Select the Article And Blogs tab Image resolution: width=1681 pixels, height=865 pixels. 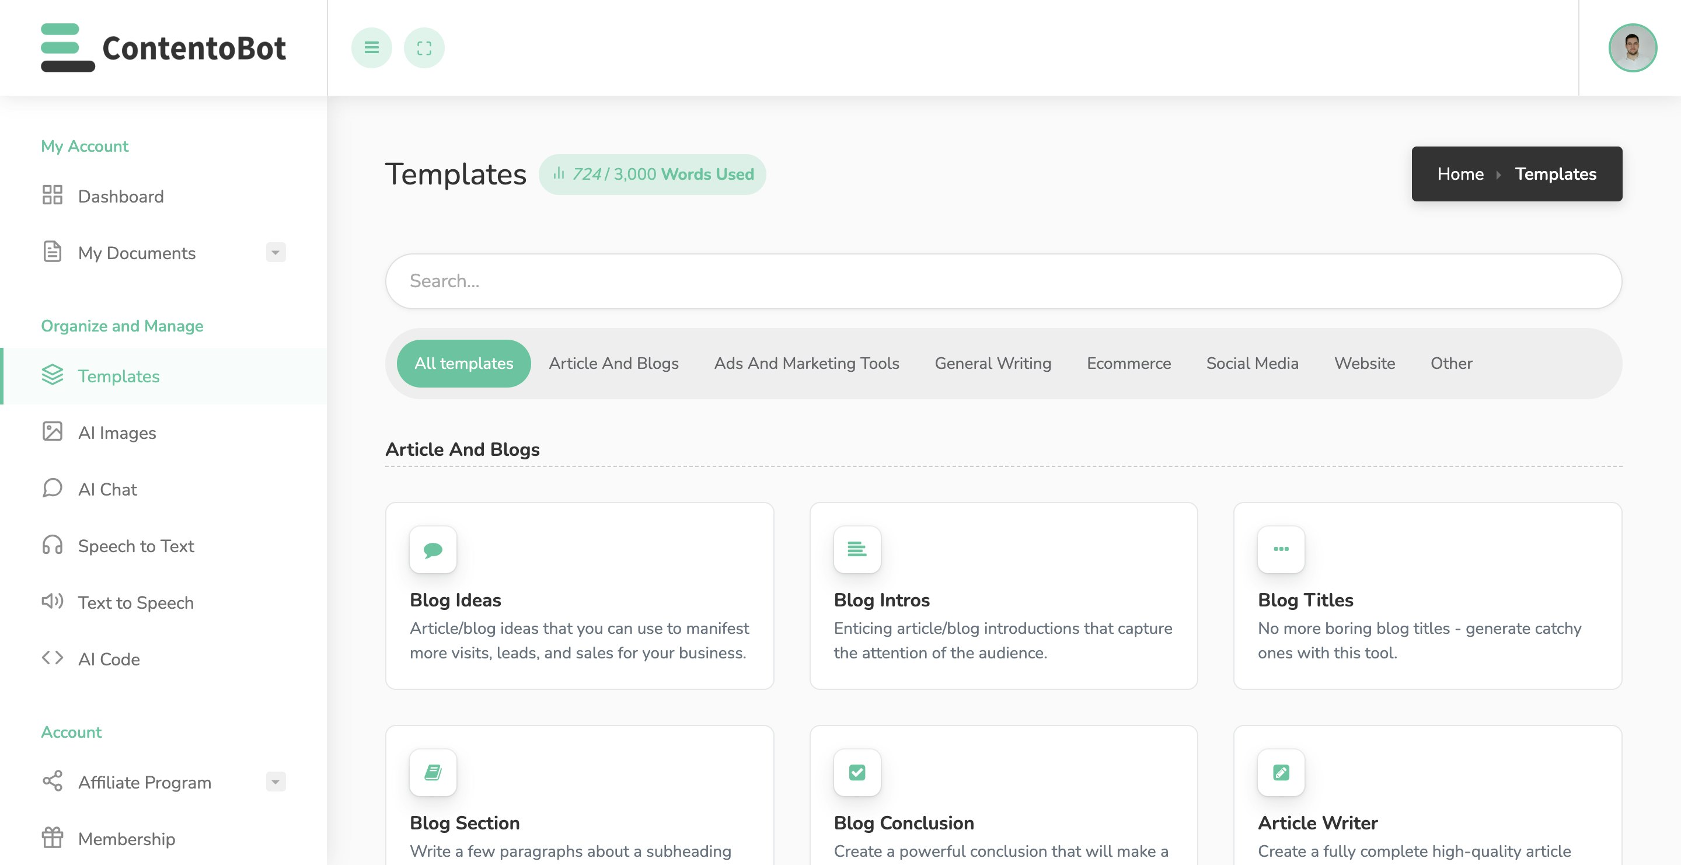[613, 364]
